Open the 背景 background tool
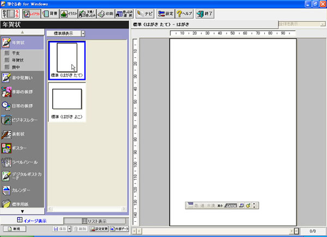 (x=50, y=13)
